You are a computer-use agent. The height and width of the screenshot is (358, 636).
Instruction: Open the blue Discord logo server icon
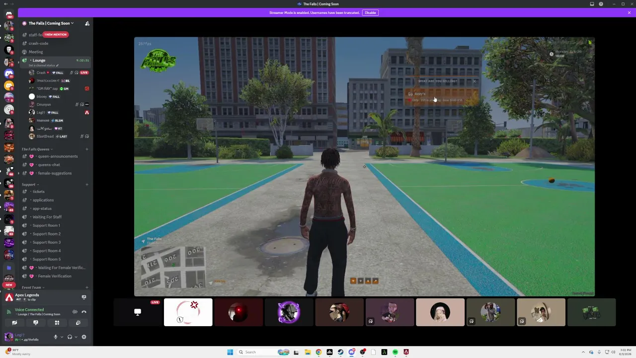9,74
